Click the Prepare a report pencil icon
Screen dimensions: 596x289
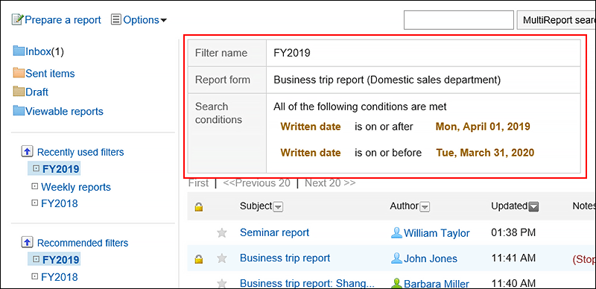point(17,20)
